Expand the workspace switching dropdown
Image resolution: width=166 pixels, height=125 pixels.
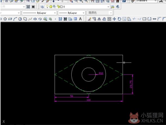[24, 7]
